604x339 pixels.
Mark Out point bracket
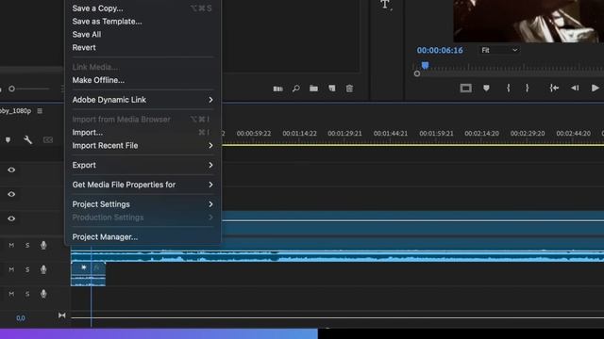527,88
